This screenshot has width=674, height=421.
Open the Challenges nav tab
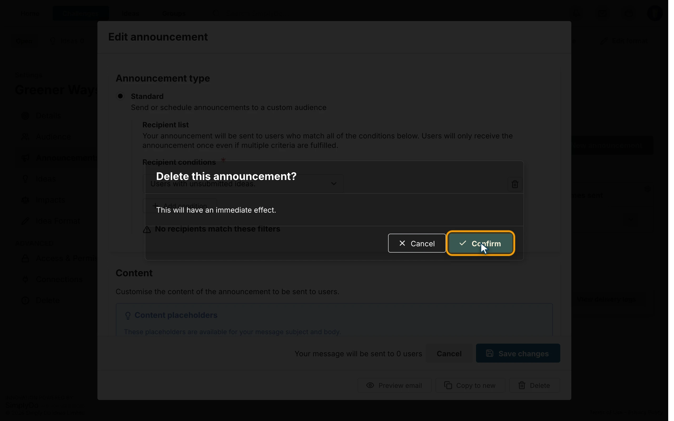[81, 13]
